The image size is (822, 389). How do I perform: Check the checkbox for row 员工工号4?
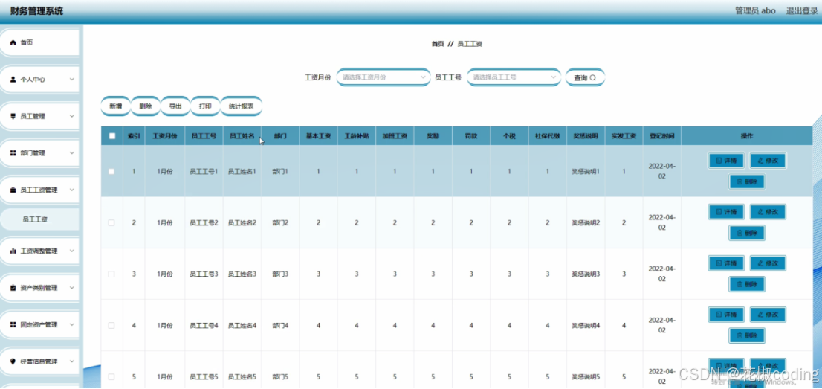tap(111, 326)
